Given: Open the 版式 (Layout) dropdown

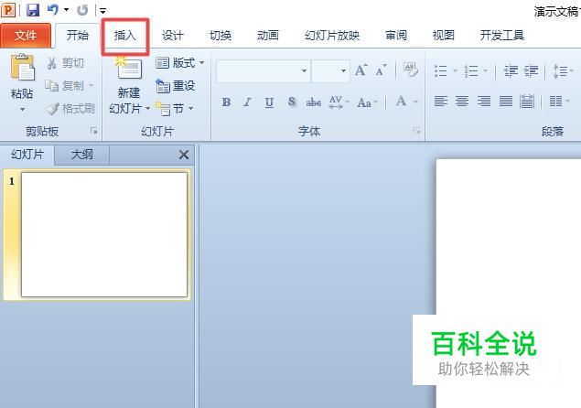Looking at the screenshot, I should pos(179,63).
